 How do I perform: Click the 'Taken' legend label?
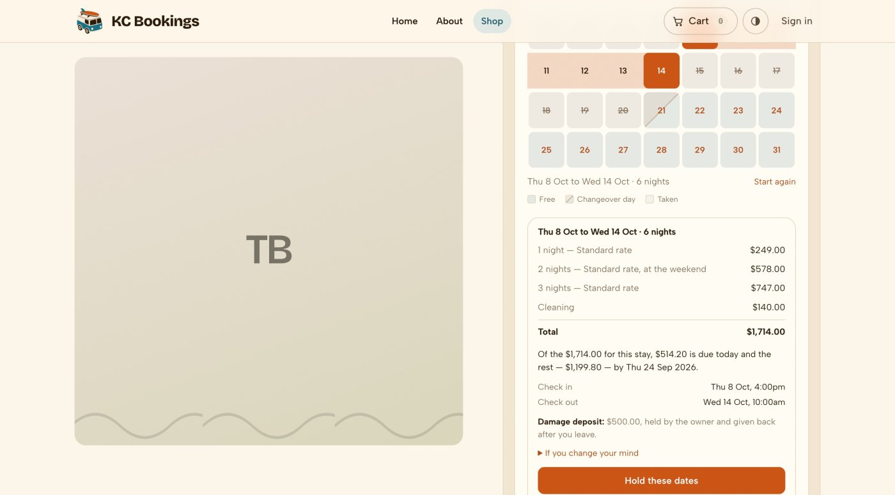(x=667, y=199)
